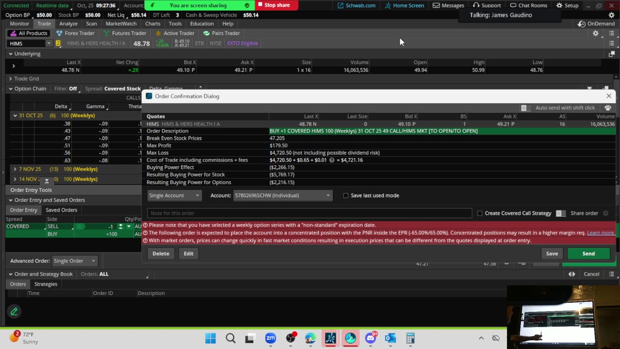The height and width of the screenshot is (349, 620).
Task: Select the Order Entry tab
Action: [x=23, y=210]
